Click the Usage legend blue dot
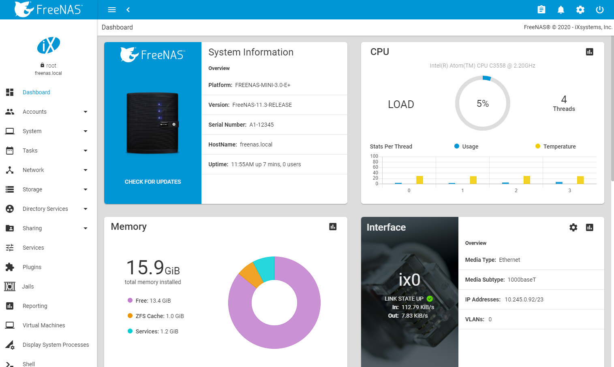The height and width of the screenshot is (367, 614). coord(457,146)
